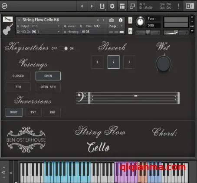
Task: Click the CPU usage meter readout
Action: (x=165, y=4)
